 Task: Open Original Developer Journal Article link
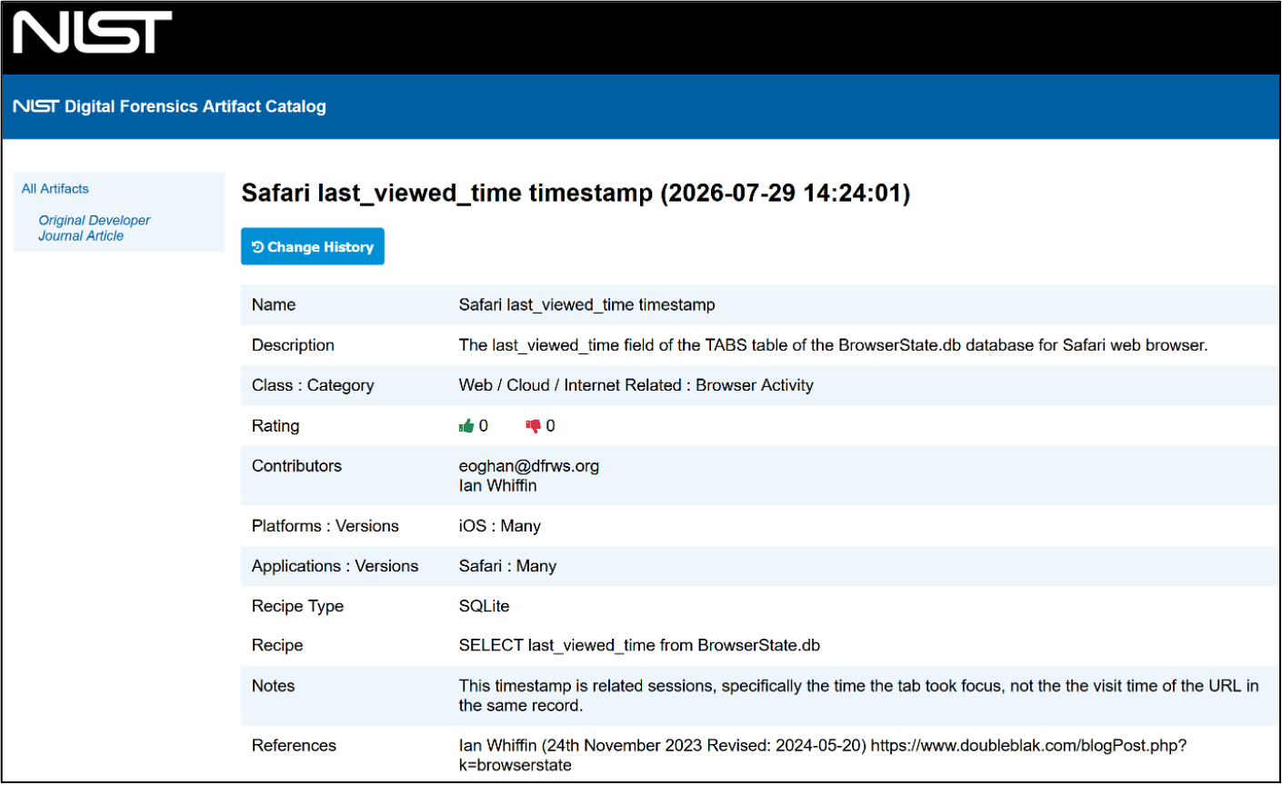click(x=95, y=228)
